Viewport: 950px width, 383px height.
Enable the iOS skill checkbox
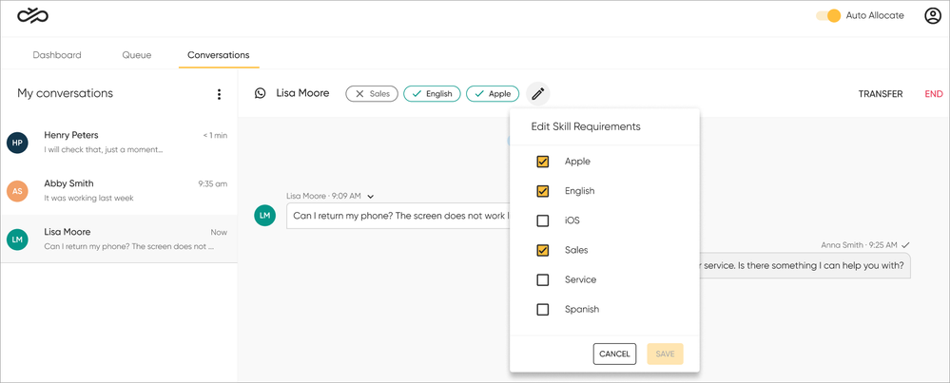(x=543, y=220)
